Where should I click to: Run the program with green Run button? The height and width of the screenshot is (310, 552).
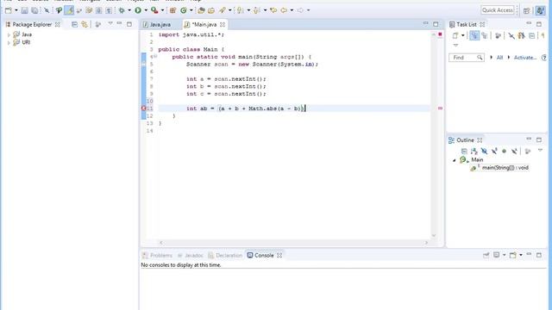pyautogui.click(x=138, y=10)
